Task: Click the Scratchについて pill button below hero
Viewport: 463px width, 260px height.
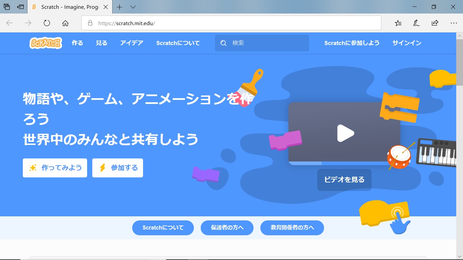Action: point(163,228)
